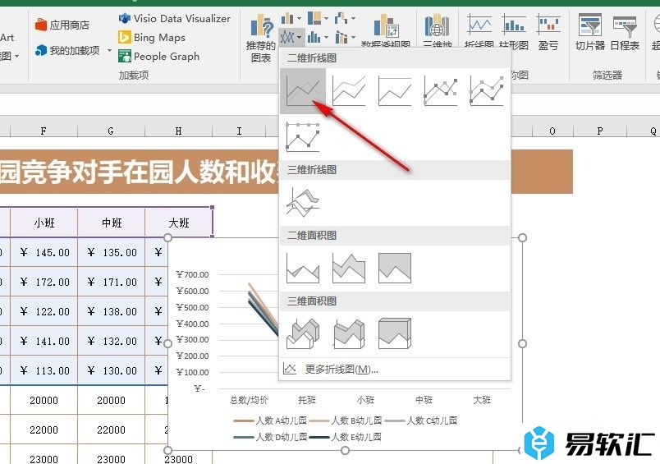
Task: Choose the stacked line chart
Action: point(349,90)
